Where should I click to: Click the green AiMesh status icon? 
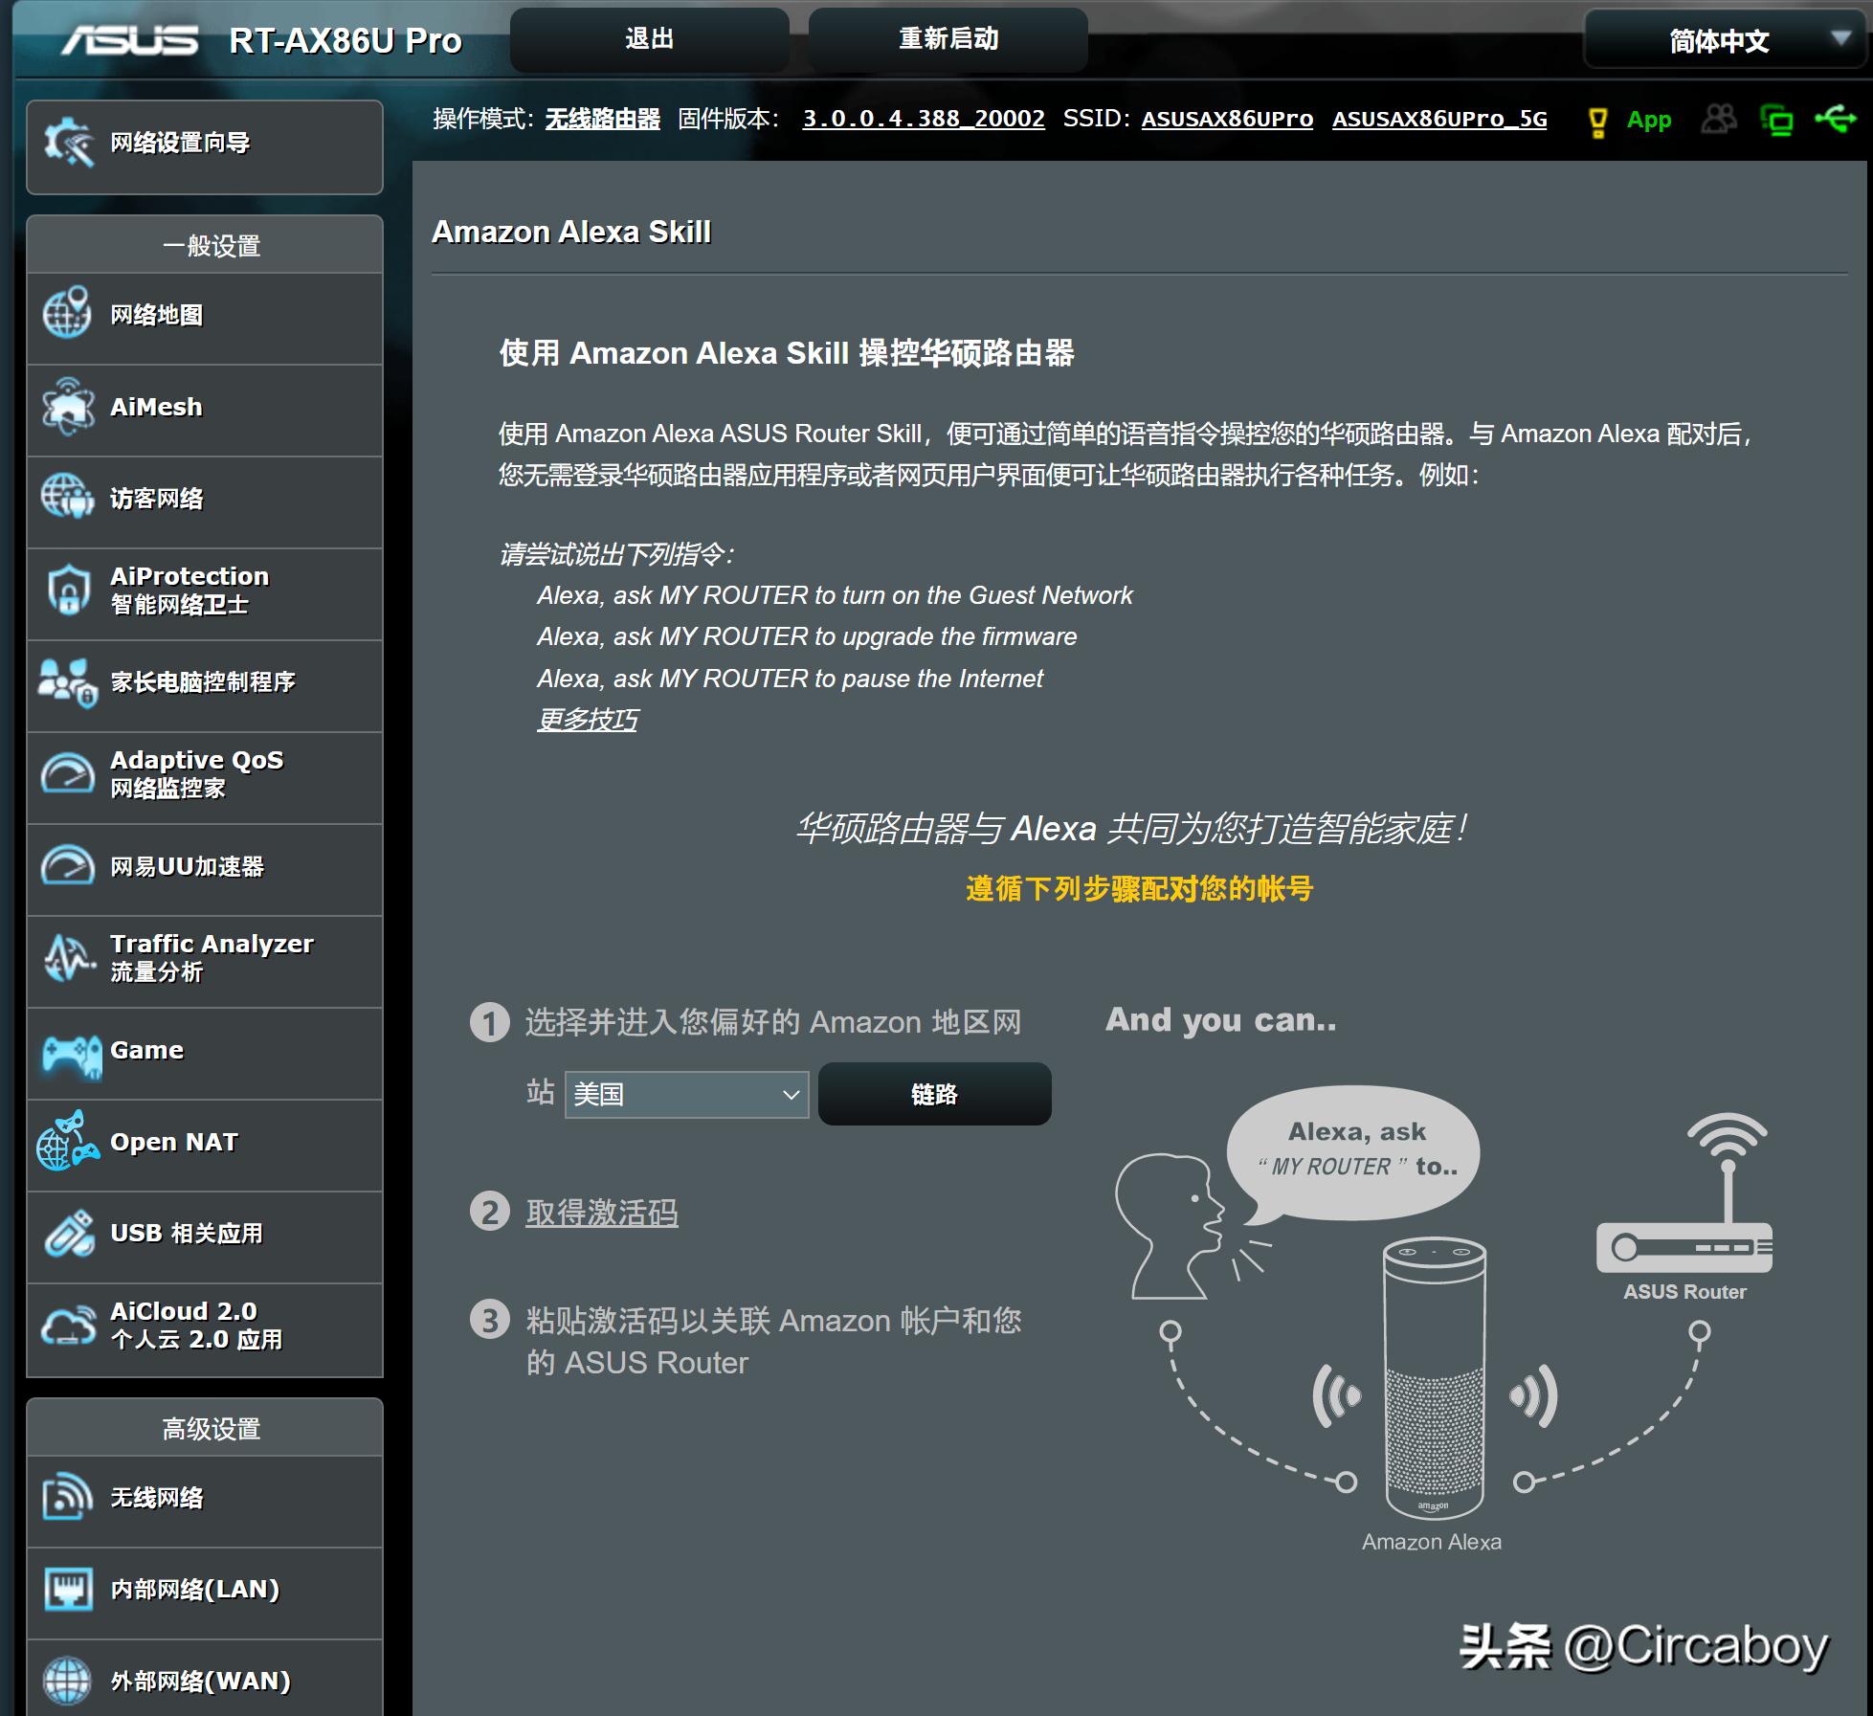click(1776, 121)
